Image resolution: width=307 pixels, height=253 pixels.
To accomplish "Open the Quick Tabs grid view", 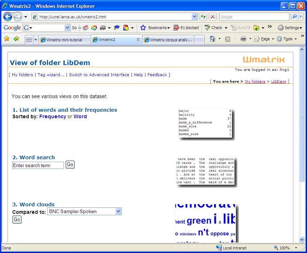I will pos(29,40).
